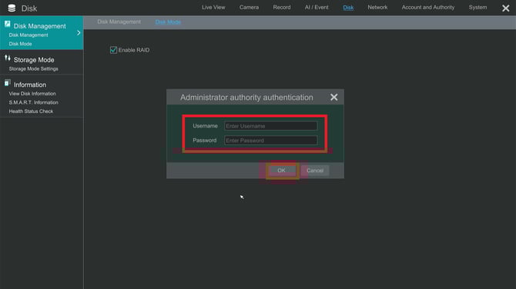Open the Camera menu
The width and height of the screenshot is (516, 289).
pyautogui.click(x=249, y=7)
